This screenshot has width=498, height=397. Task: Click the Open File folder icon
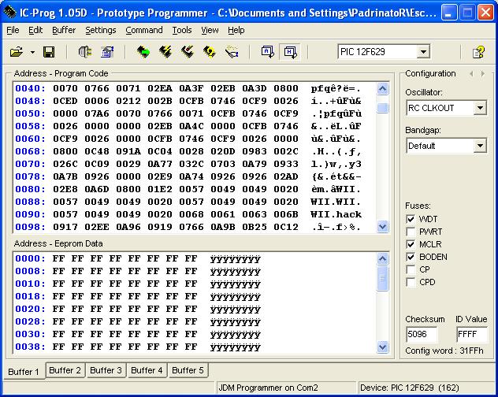click(x=16, y=52)
